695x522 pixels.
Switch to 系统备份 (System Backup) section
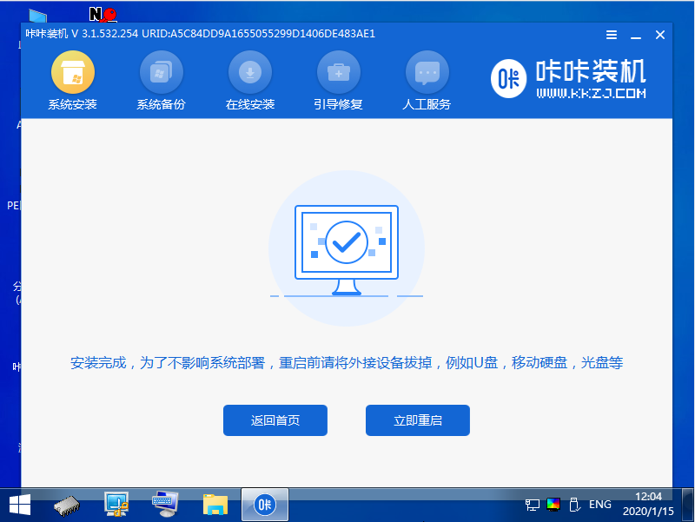click(x=161, y=82)
